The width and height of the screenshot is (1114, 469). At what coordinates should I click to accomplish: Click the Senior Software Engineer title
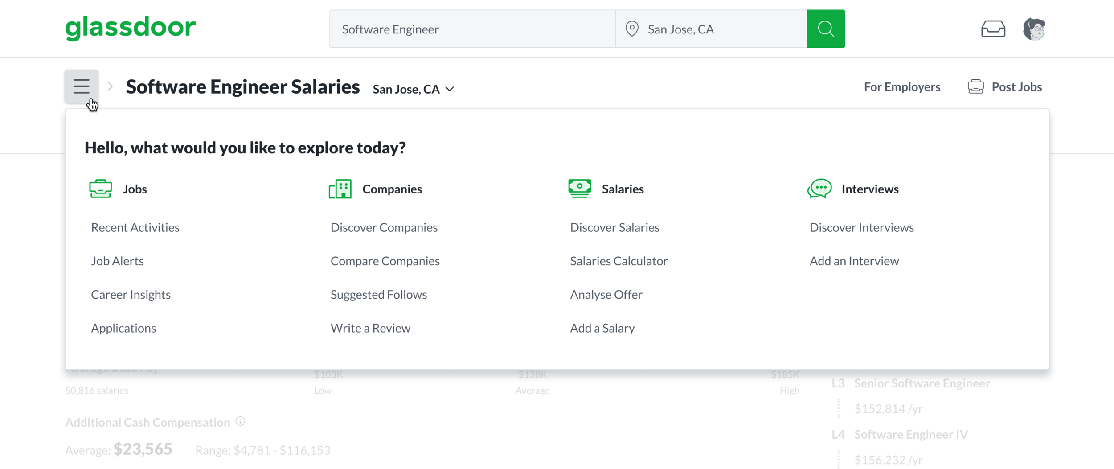pyautogui.click(x=922, y=383)
